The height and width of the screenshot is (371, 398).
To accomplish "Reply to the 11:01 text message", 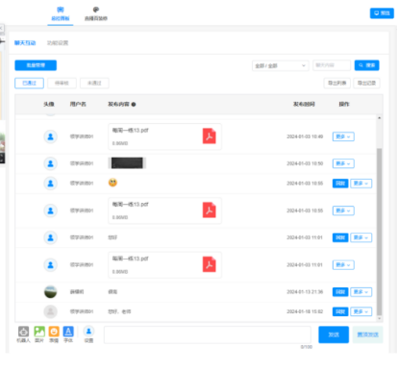I will pos(340,237).
